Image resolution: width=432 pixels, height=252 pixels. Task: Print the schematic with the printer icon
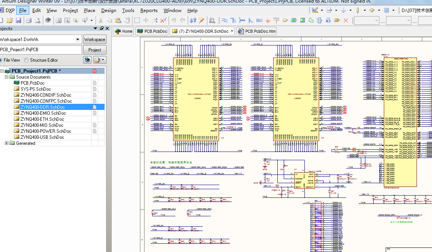click(x=29, y=20)
